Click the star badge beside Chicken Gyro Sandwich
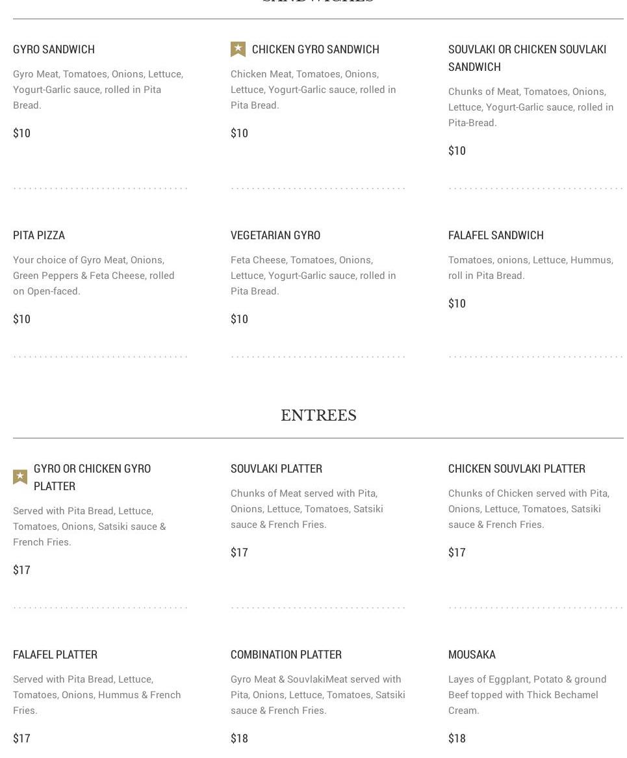Screen dimensions: 627x758 [x=238, y=49]
